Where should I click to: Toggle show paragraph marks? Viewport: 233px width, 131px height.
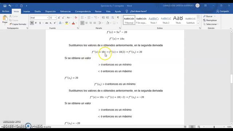coord(118,18)
